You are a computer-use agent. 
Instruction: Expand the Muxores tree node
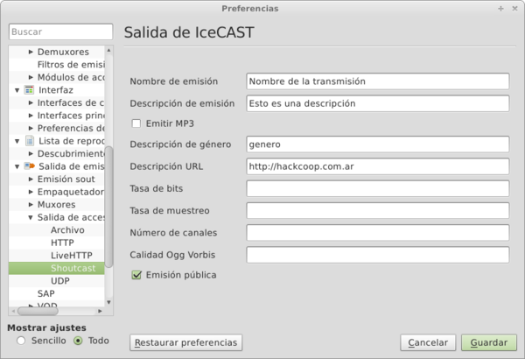click(31, 205)
